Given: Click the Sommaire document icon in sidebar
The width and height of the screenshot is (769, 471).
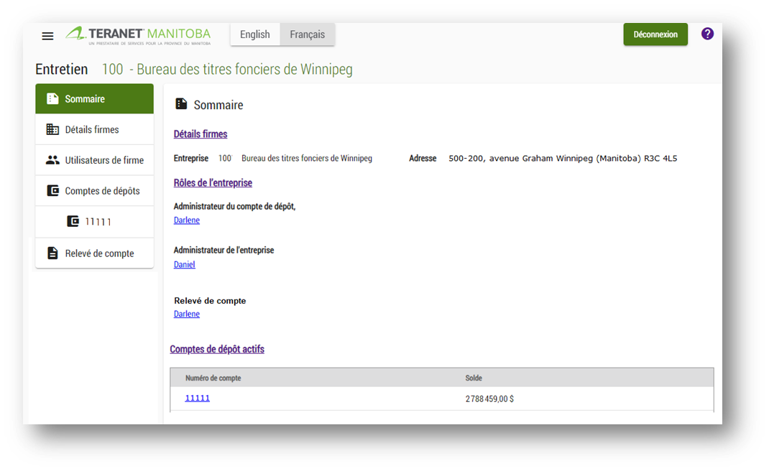Looking at the screenshot, I should pos(52,99).
